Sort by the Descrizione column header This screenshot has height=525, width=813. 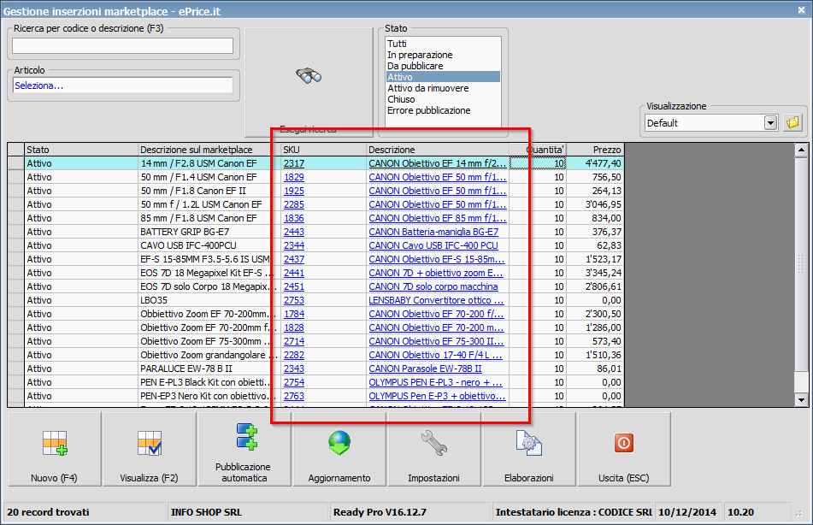click(438, 150)
